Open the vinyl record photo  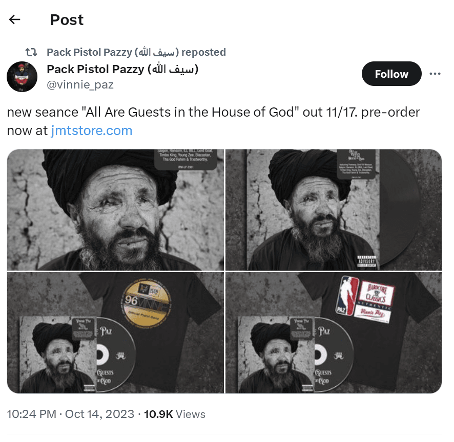pos(333,210)
